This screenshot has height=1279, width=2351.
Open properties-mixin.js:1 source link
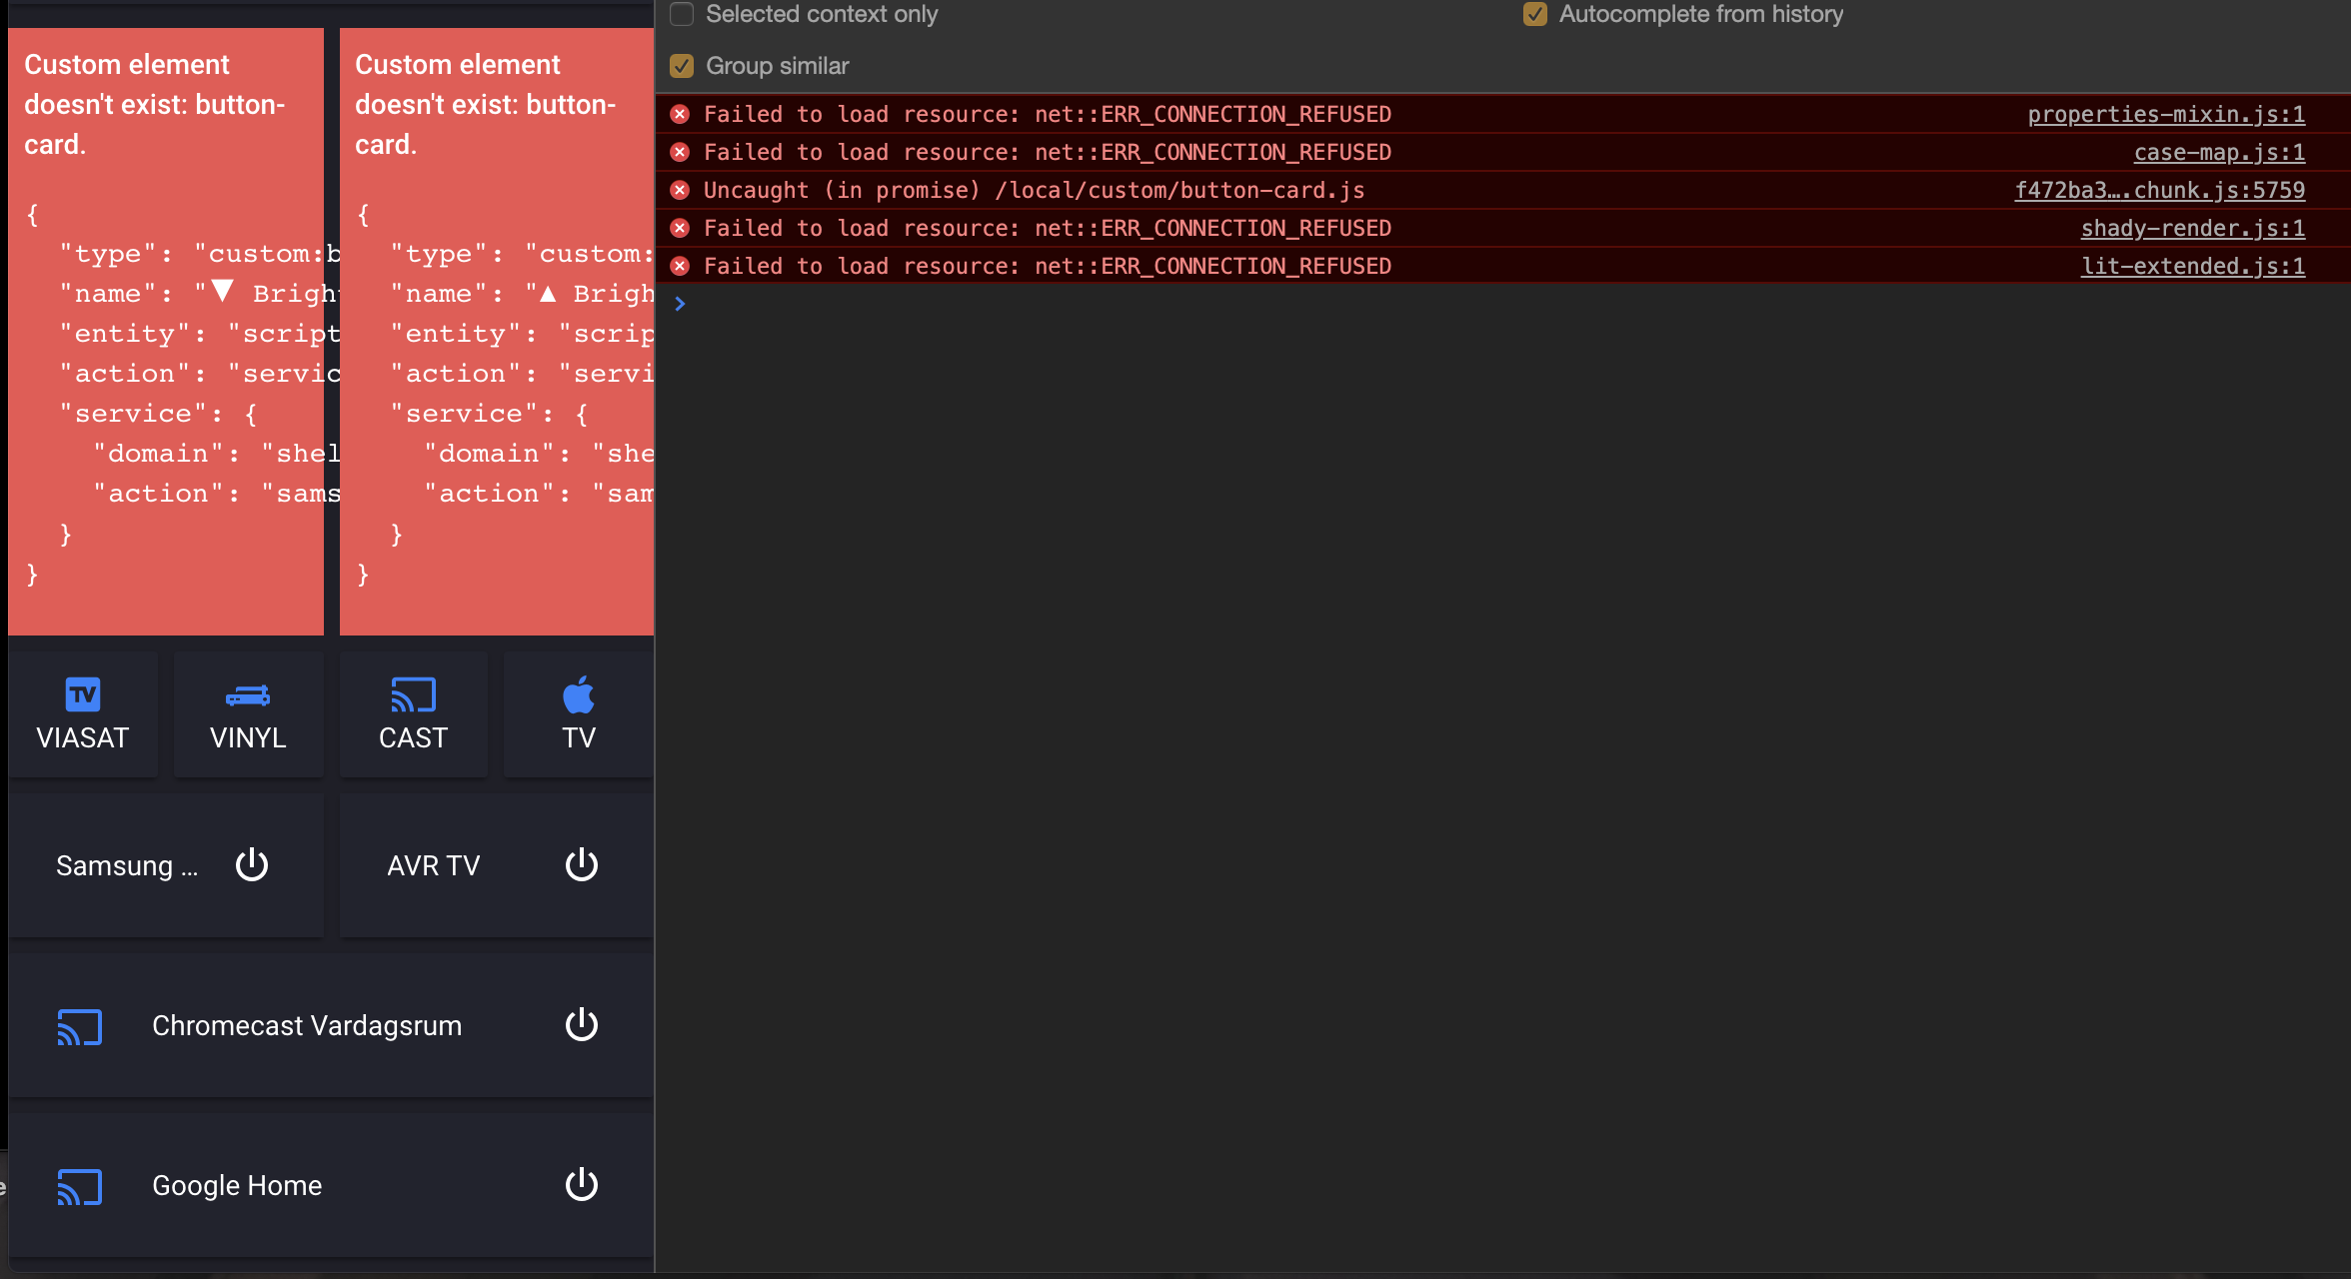[2166, 114]
